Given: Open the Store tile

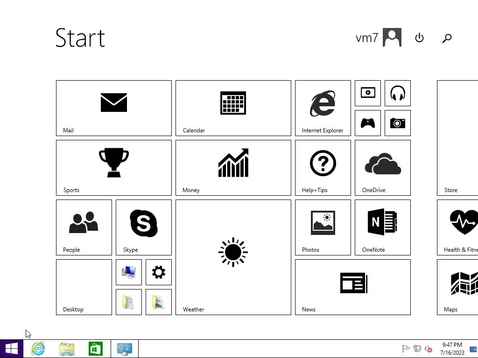Looking at the screenshot, I should 457,138.
